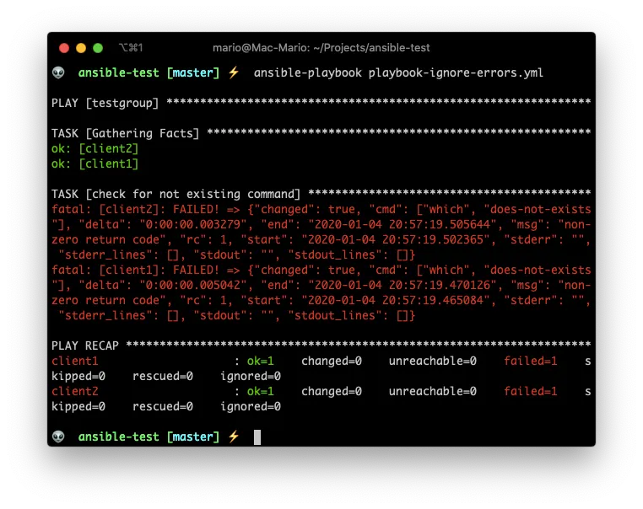Viewport: 643px width, 509px height.
Task: Click the yellow minimize window button
Action: [81, 48]
